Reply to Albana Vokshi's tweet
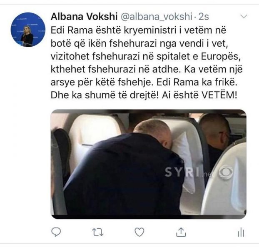Viewport: 259px width, 250px height. point(56,232)
